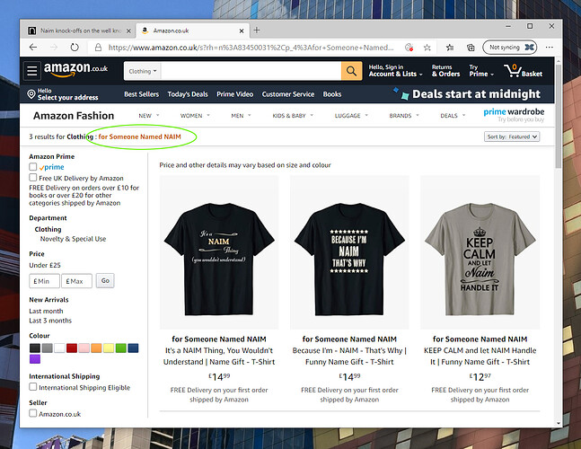Click the padlock site info icon
The image size is (581, 449).
coord(98,48)
